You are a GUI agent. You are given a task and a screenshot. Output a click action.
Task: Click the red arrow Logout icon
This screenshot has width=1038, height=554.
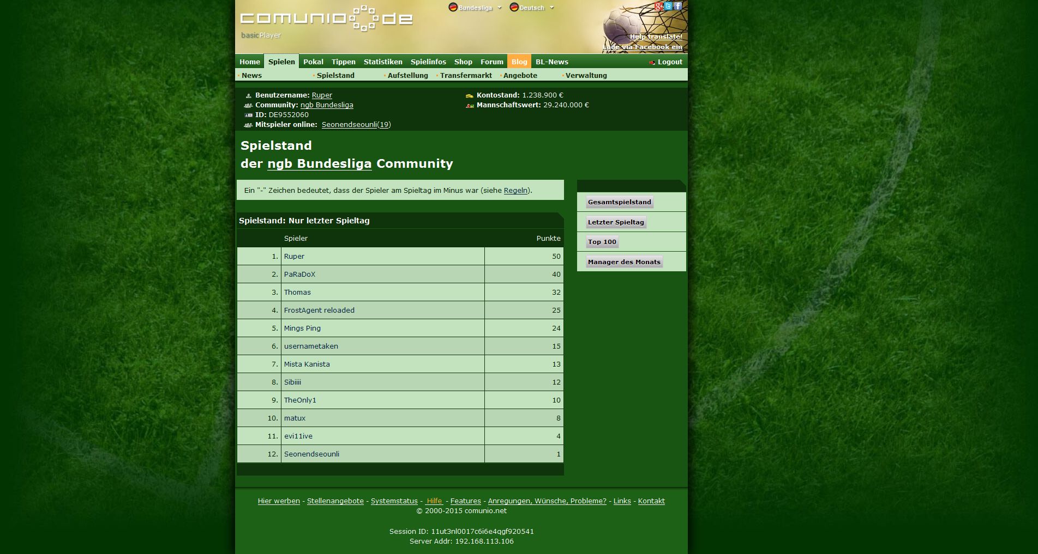[652, 62]
